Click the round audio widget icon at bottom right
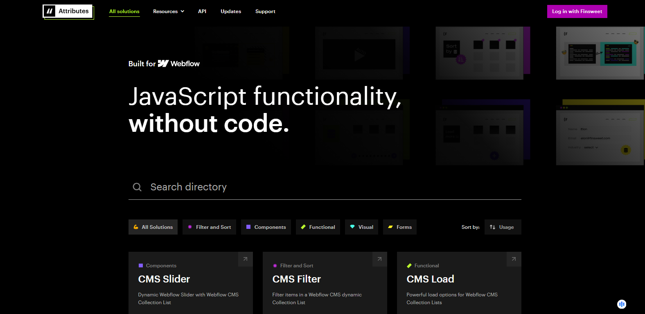Viewport: 645px width, 314px height. 622,304
